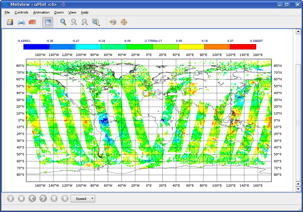
Task: Start animation with play button
Action: coord(11,199)
